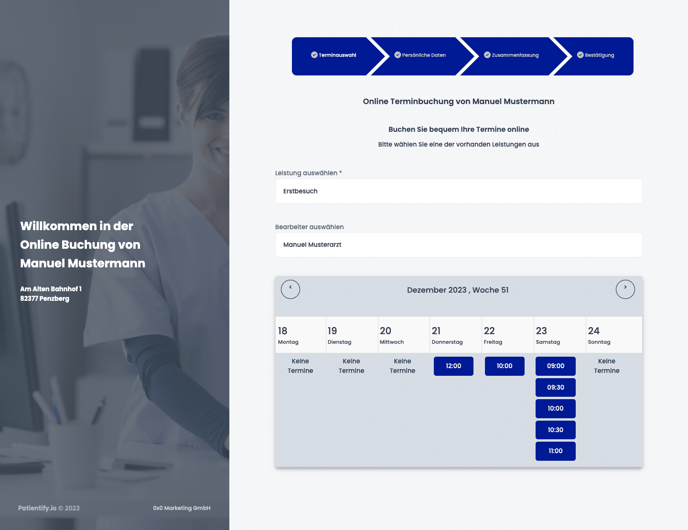Image resolution: width=688 pixels, height=530 pixels.
Task: Book Freitag 10:00 appointment slot
Action: 505,366
